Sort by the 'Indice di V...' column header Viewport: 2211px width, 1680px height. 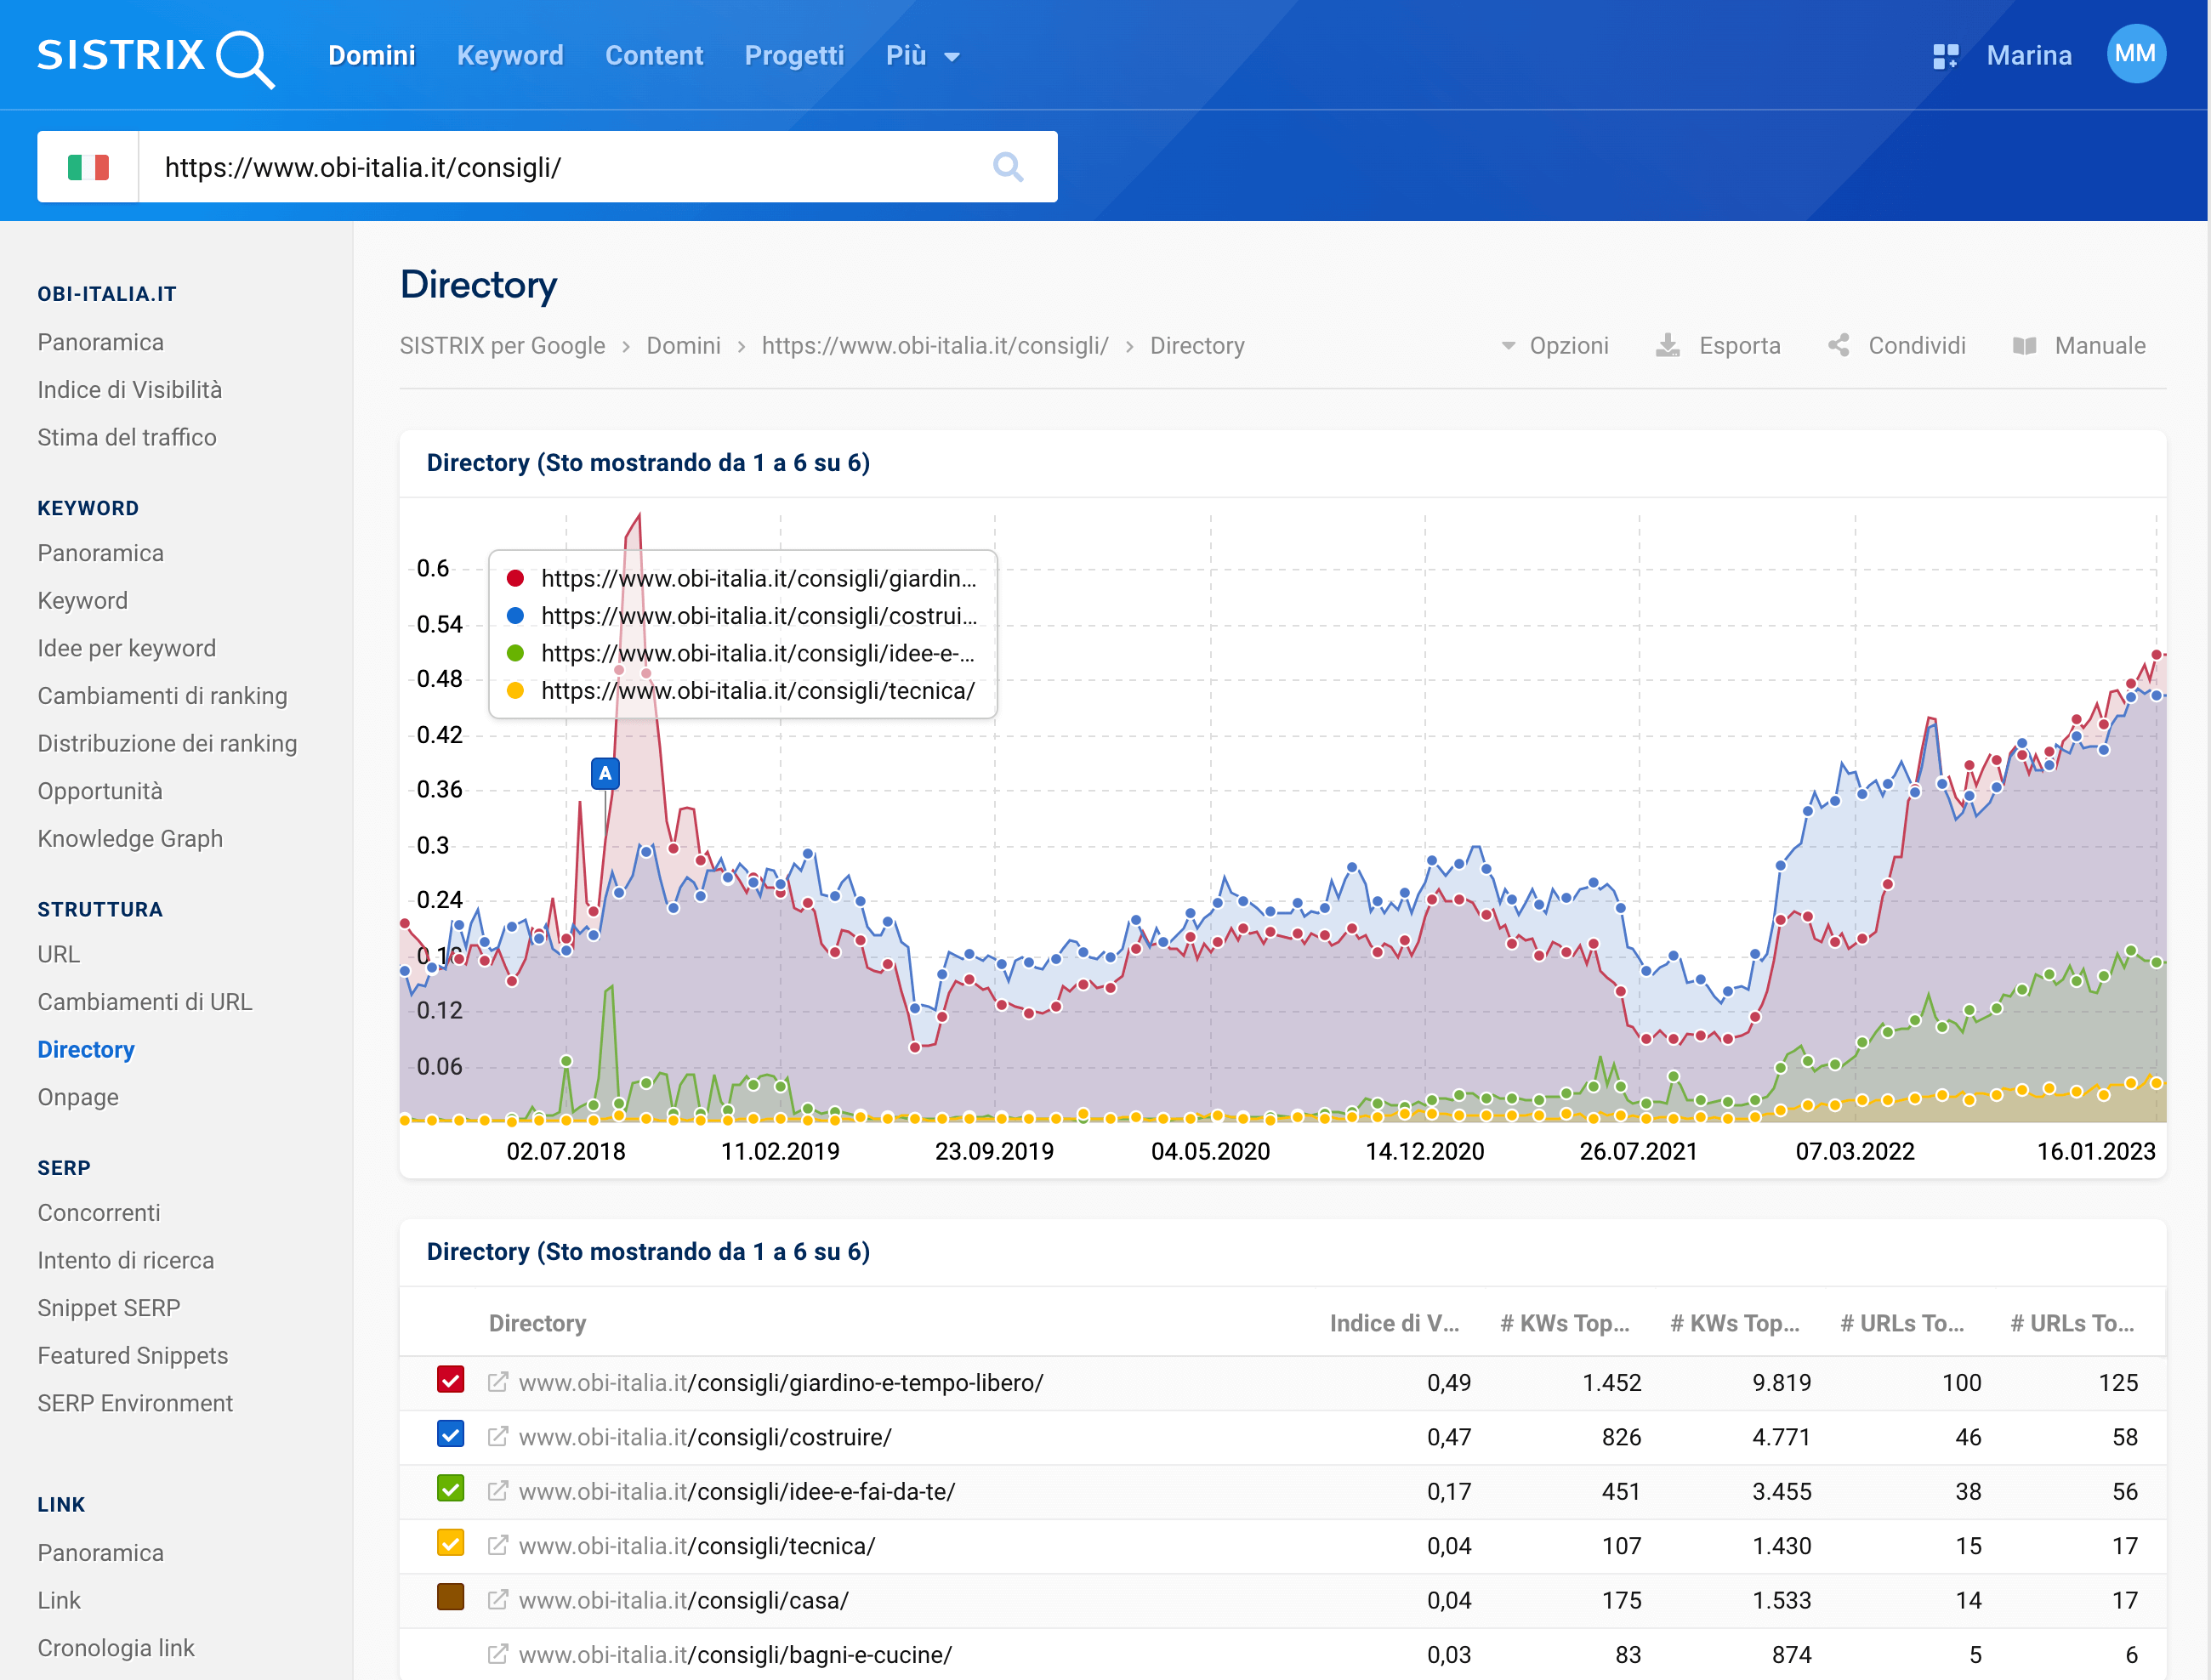(x=1394, y=1324)
